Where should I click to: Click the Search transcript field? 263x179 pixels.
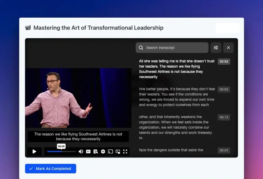pyautogui.click(x=172, y=47)
